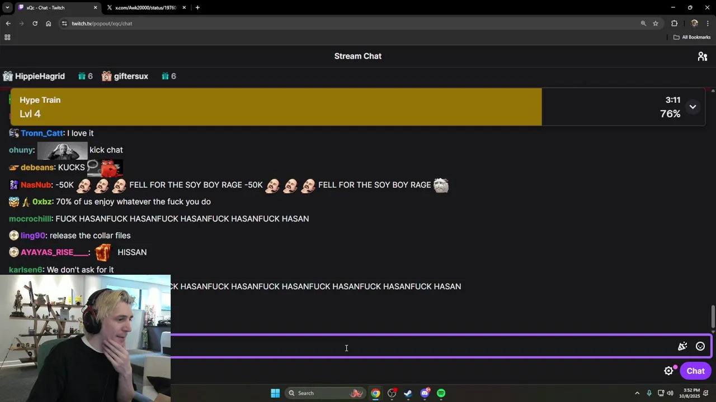The height and width of the screenshot is (402, 716).
Task: Click the orange emote before HISSAN
Action: click(103, 252)
